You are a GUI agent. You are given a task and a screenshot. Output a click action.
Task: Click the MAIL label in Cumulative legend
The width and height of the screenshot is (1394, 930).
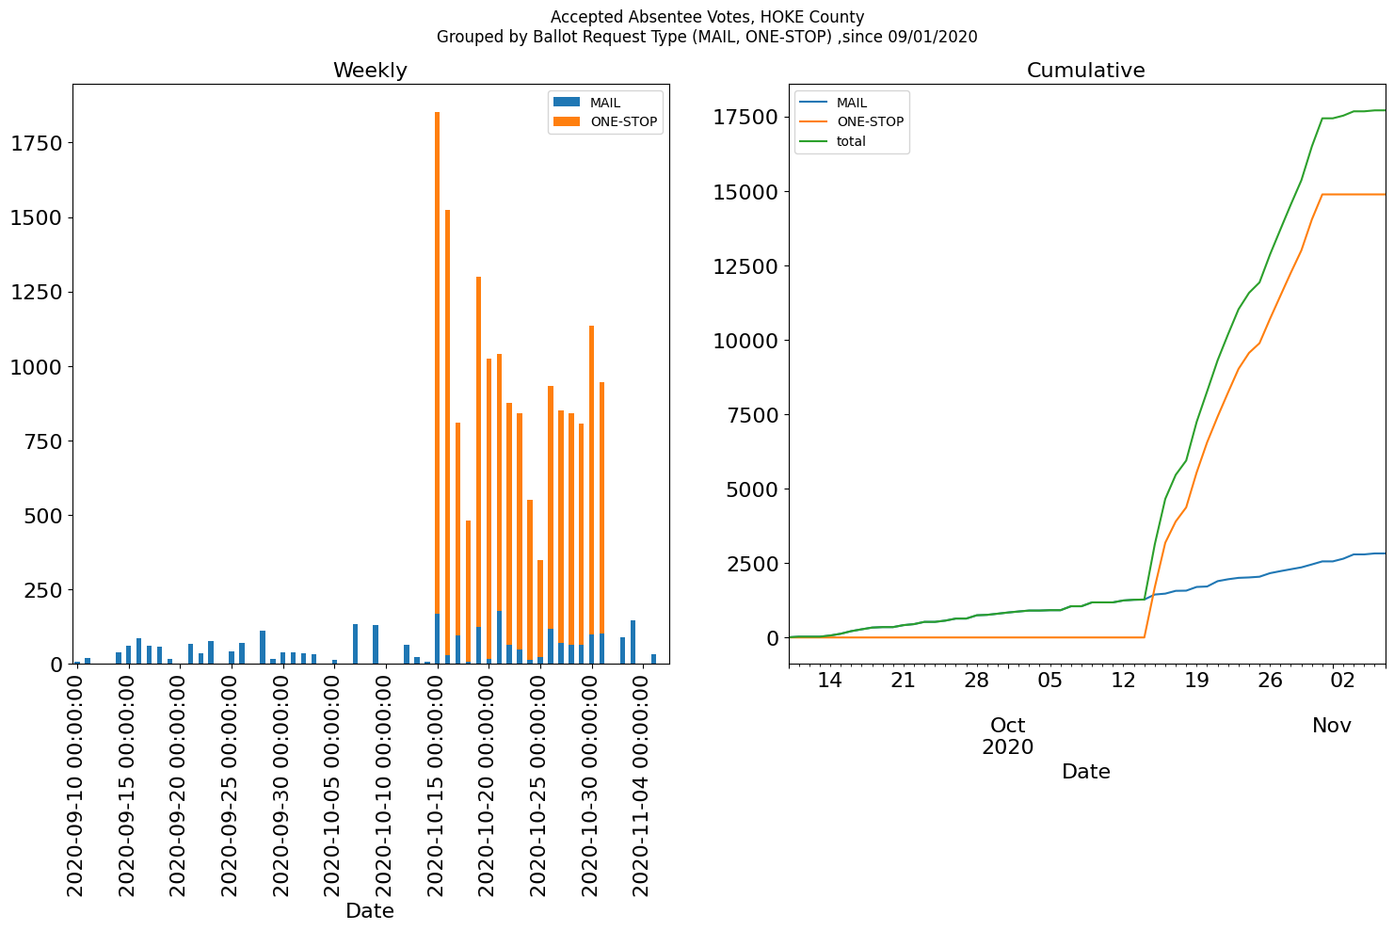tap(852, 103)
